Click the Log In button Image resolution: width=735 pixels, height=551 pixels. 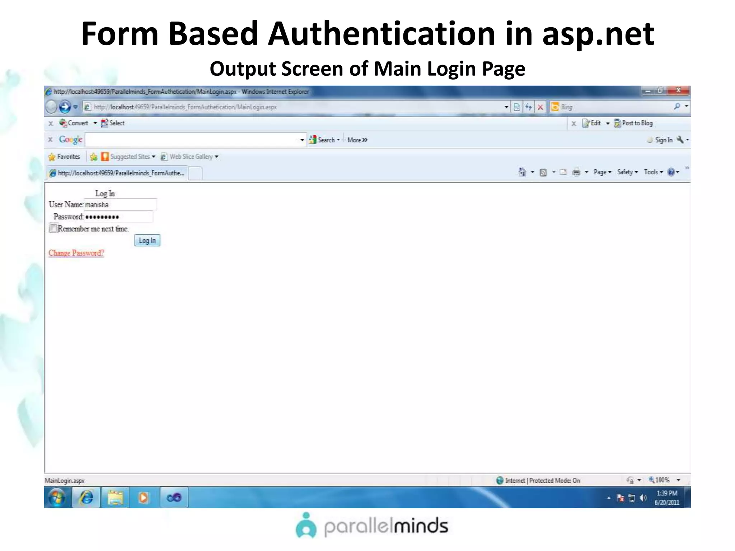point(147,240)
